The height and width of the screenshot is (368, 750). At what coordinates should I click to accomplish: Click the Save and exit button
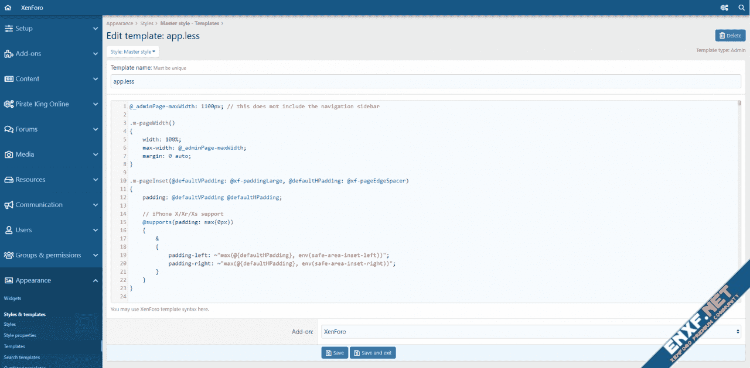(x=373, y=353)
